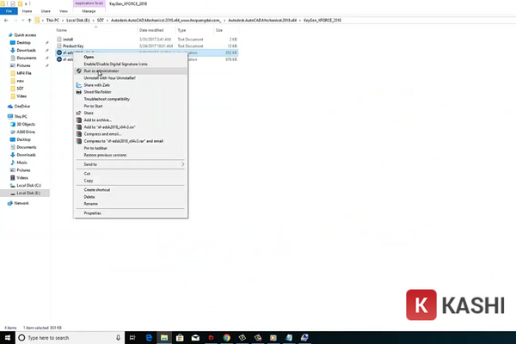The width and height of the screenshot is (516, 344).
Task: Click the A360 Drive icon in sidebar
Action: click(13, 132)
